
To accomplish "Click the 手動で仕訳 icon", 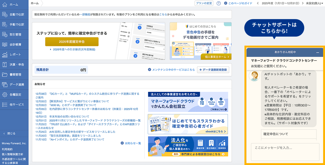I will point(5,24).
